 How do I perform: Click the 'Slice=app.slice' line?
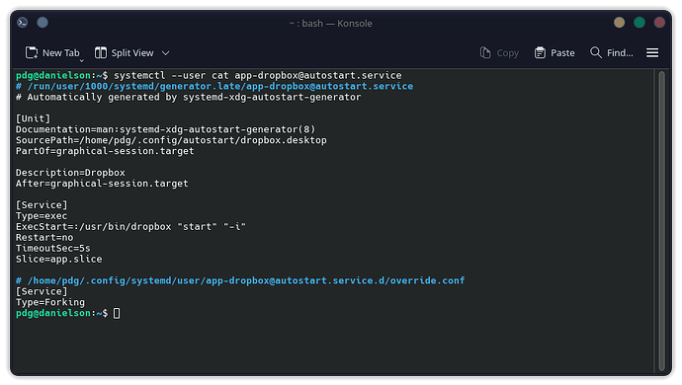59,259
